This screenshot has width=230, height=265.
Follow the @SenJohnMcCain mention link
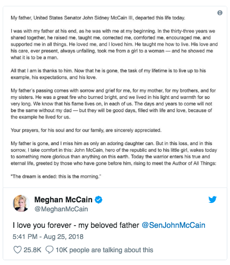point(174,225)
